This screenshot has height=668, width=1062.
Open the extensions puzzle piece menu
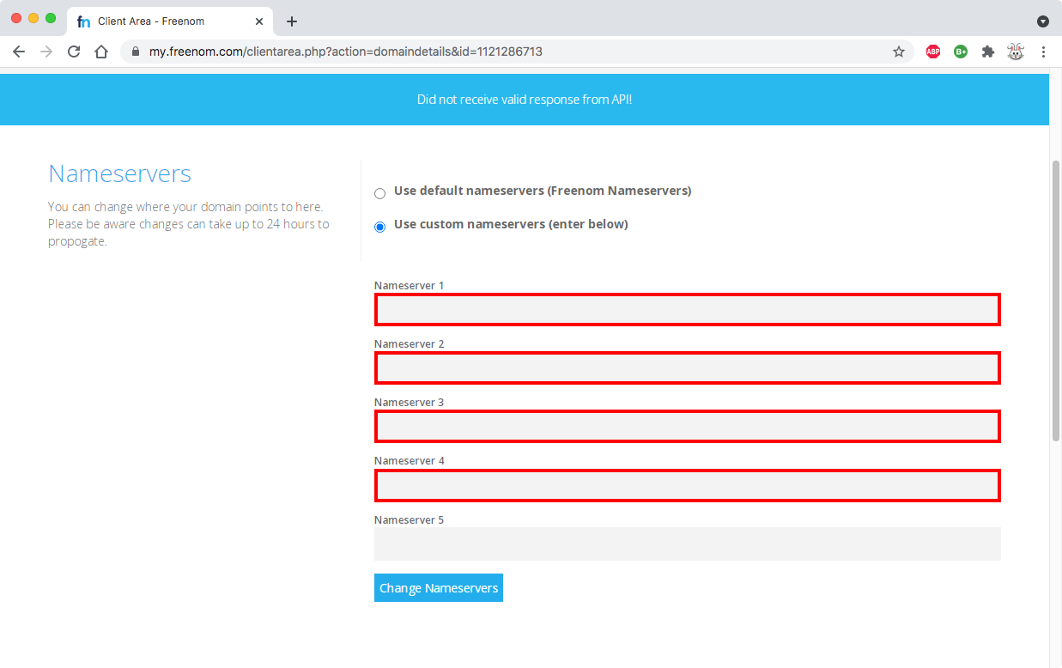(x=988, y=52)
